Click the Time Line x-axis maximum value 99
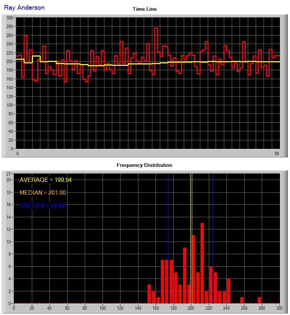290x315 pixels. 277,154
